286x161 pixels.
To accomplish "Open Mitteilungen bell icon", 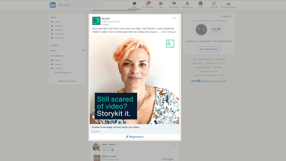I will (x=187, y=4).
